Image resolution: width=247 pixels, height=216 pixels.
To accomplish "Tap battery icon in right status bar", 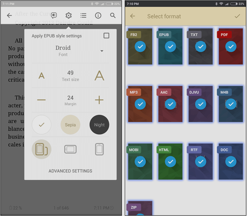I will click(234, 4).
